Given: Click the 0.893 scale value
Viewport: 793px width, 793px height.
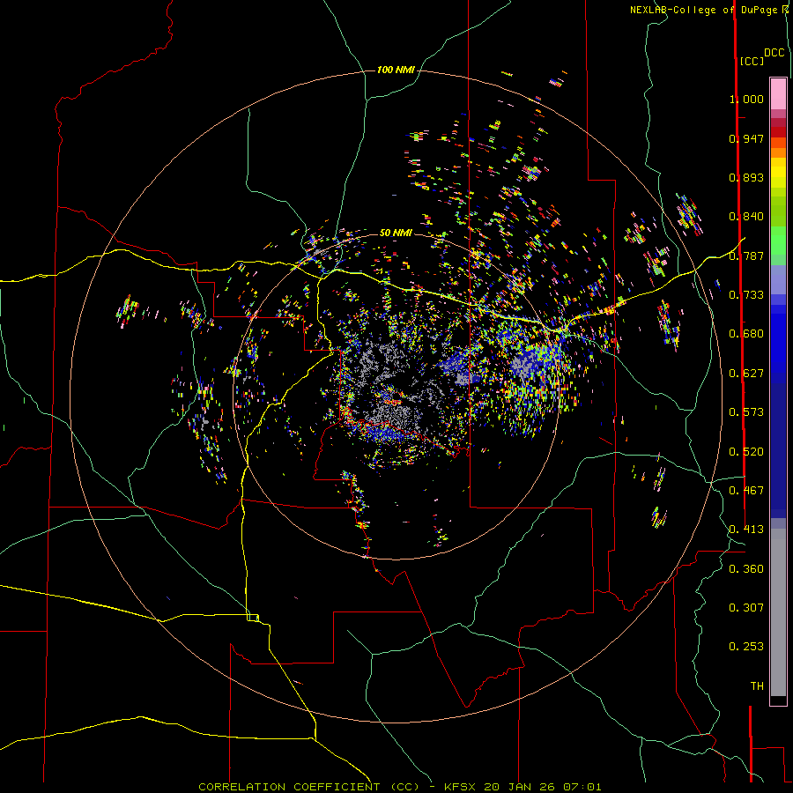Looking at the screenshot, I should coord(746,177).
